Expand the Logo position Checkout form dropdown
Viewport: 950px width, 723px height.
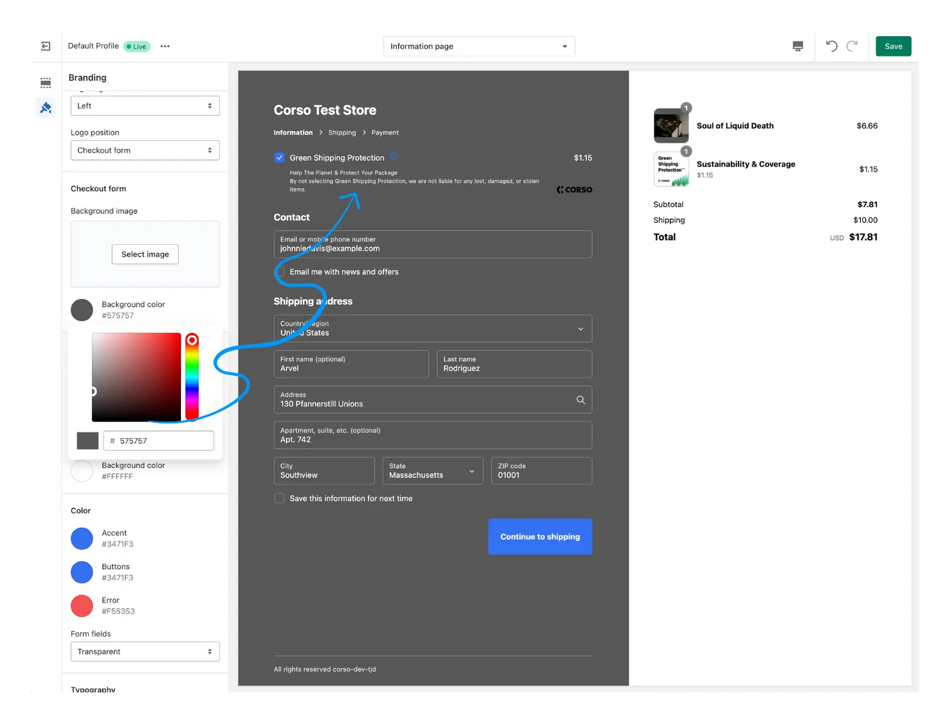coord(145,151)
